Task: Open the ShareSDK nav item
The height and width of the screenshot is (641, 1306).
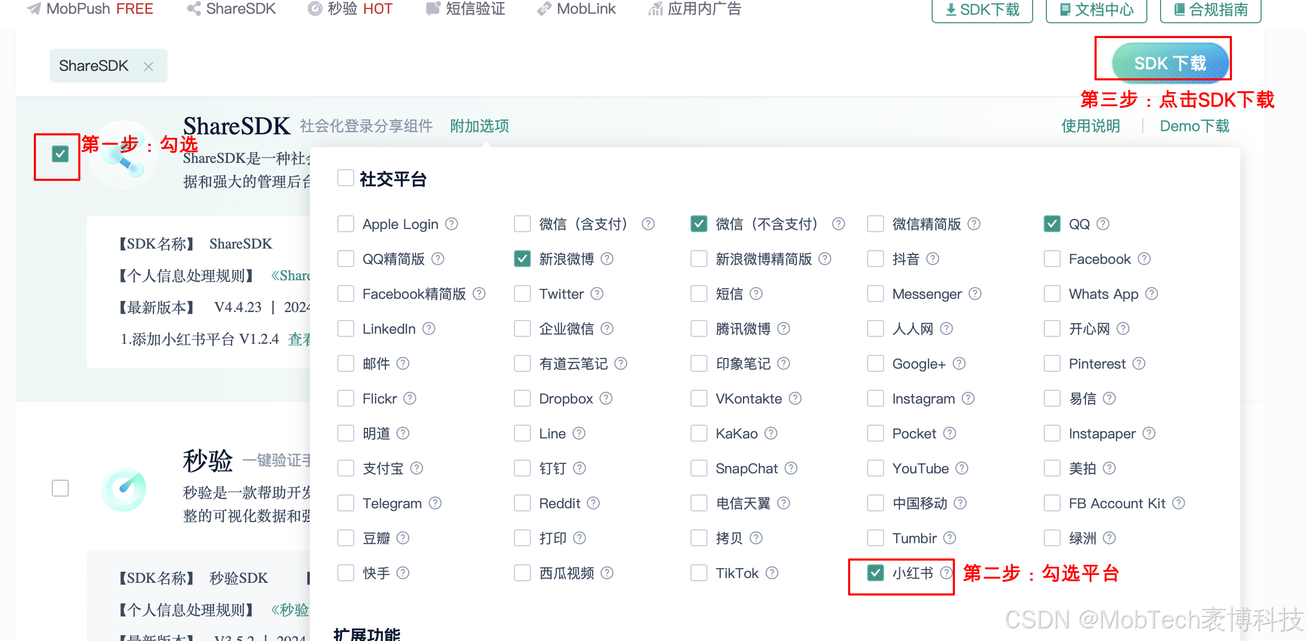Action: [x=232, y=9]
